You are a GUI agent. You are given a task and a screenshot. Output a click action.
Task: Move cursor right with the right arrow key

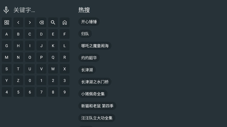pos(30,22)
